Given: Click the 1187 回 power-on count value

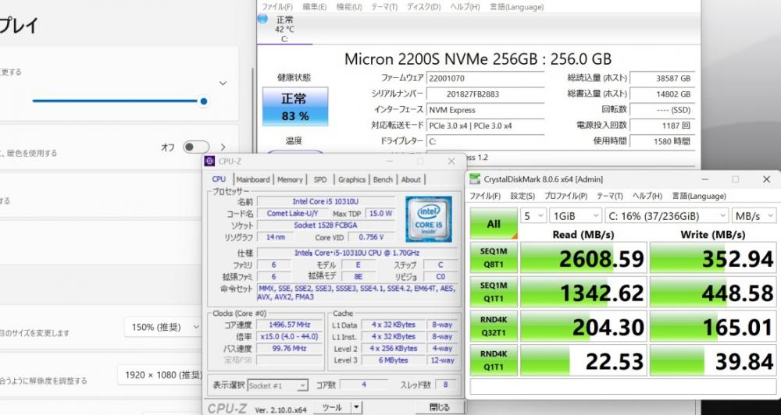Looking at the screenshot, I should coord(662,126).
